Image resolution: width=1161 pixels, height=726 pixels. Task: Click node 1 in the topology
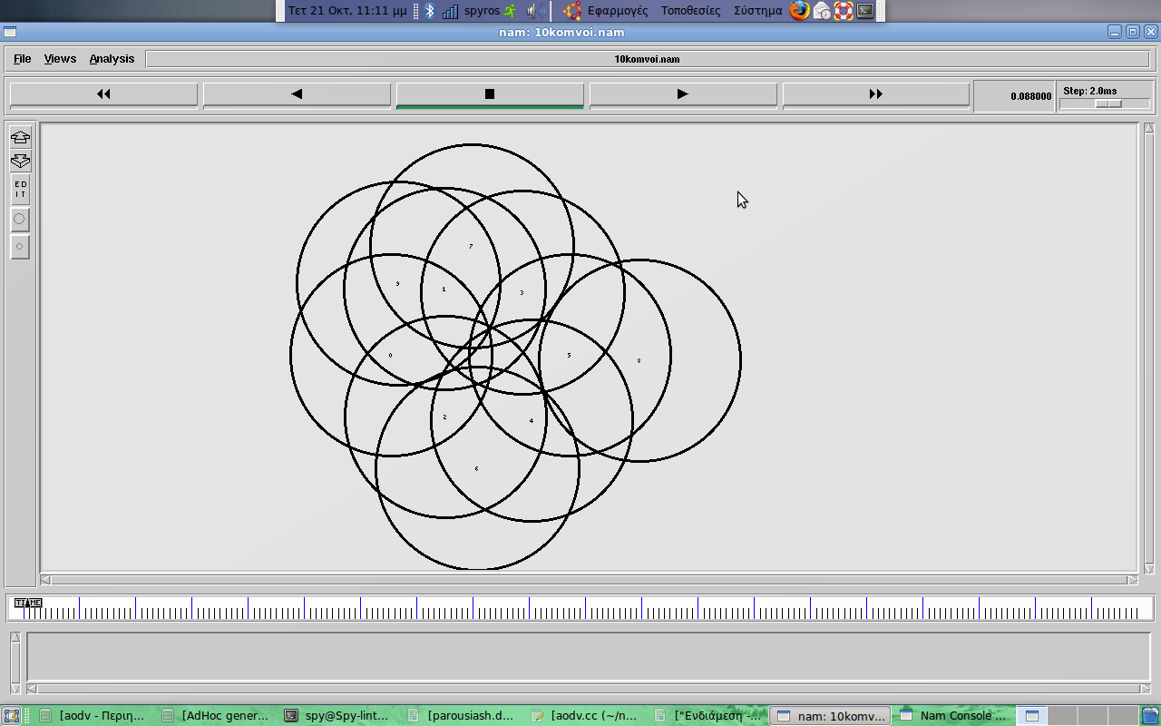click(x=444, y=289)
